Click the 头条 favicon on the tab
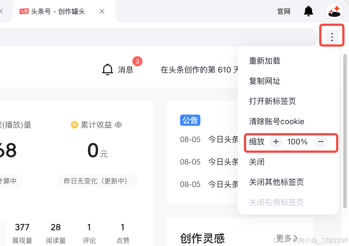 (x=24, y=11)
